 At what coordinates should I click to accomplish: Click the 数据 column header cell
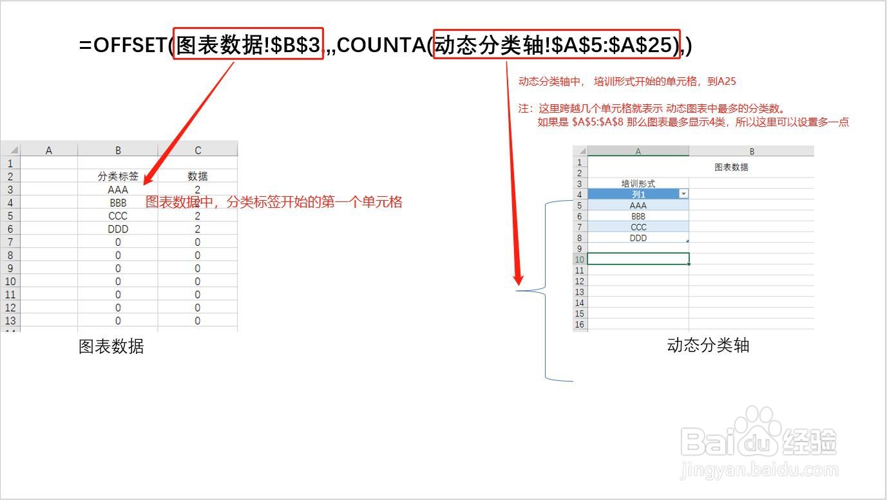click(x=198, y=176)
